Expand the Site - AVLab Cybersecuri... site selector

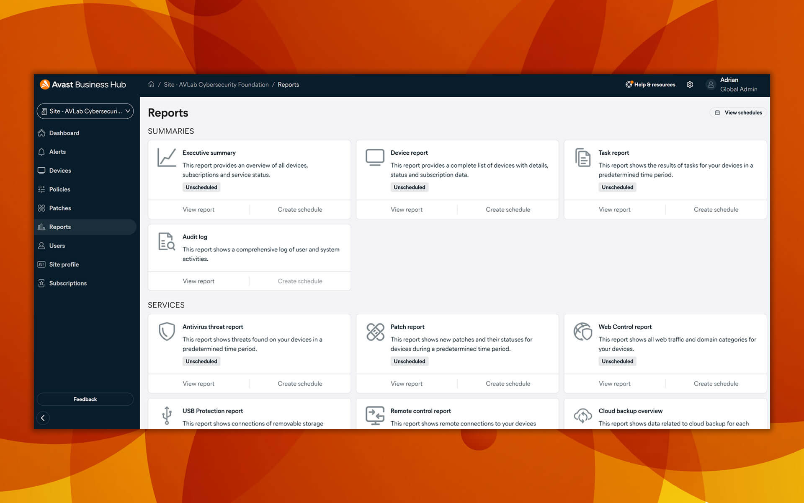[x=85, y=111]
